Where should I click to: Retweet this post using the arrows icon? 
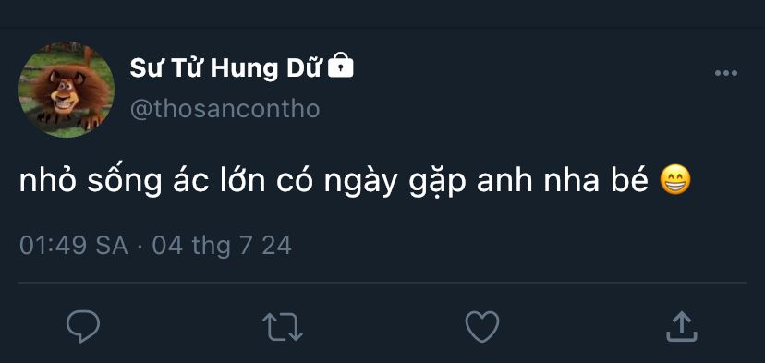tap(283, 326)
